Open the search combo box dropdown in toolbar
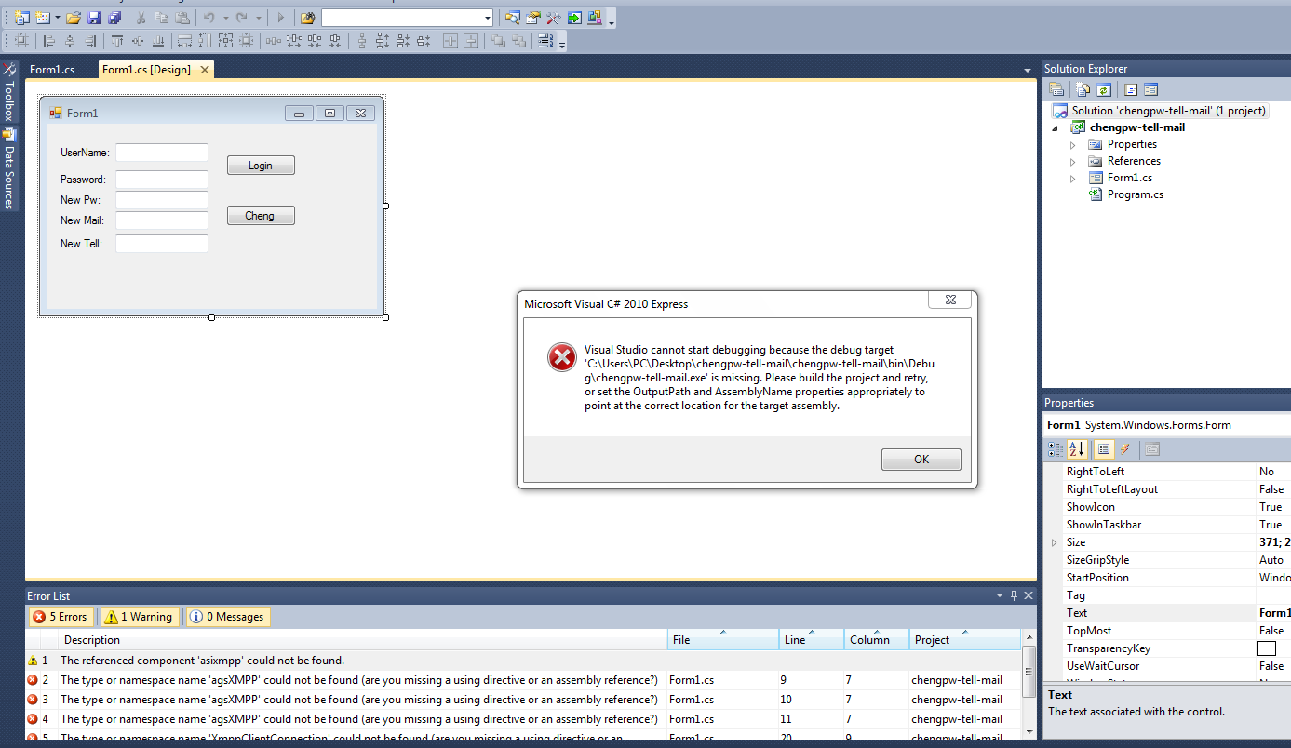This screenshot has height=748, width=1291. click(488, 18)
